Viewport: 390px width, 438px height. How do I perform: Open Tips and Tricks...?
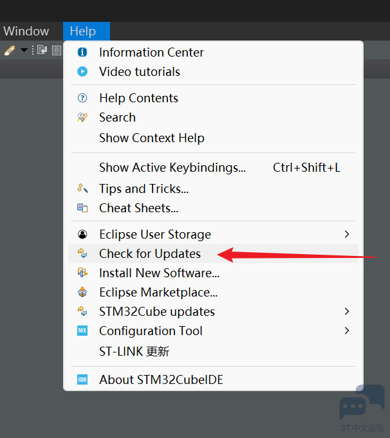pyautogui.click(x=213, y=188)
